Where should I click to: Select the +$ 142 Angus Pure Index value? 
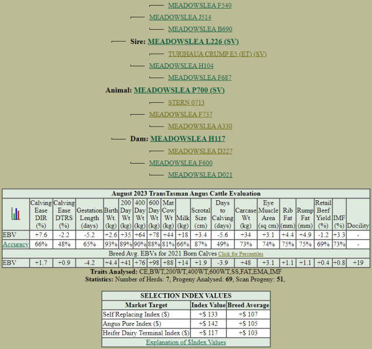208,324
